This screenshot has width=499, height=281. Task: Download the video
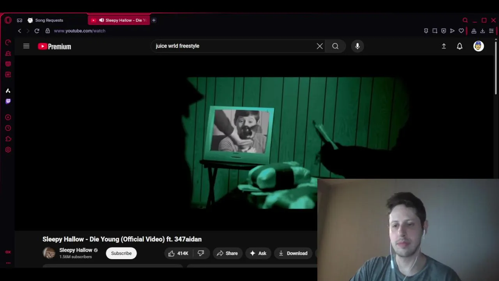(293, 253)
